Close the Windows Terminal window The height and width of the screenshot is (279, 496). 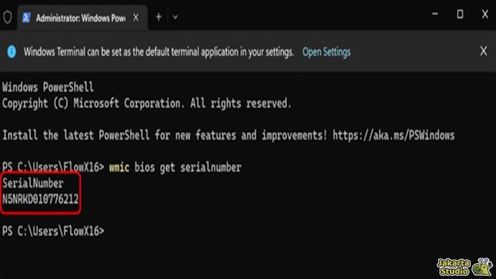[485, 15]
